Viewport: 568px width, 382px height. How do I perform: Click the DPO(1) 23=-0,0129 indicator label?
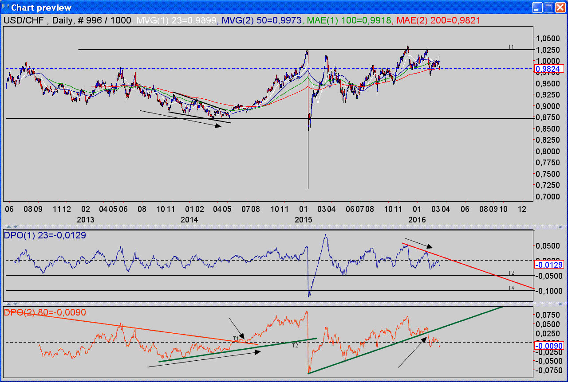click(x=45, y=235)
